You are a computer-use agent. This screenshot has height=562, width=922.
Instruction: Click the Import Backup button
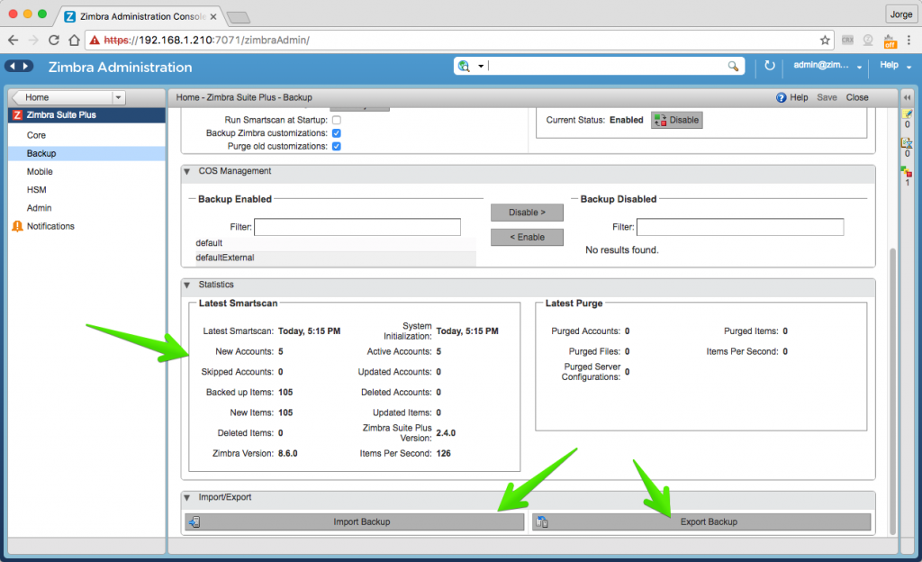coord(355,522)
